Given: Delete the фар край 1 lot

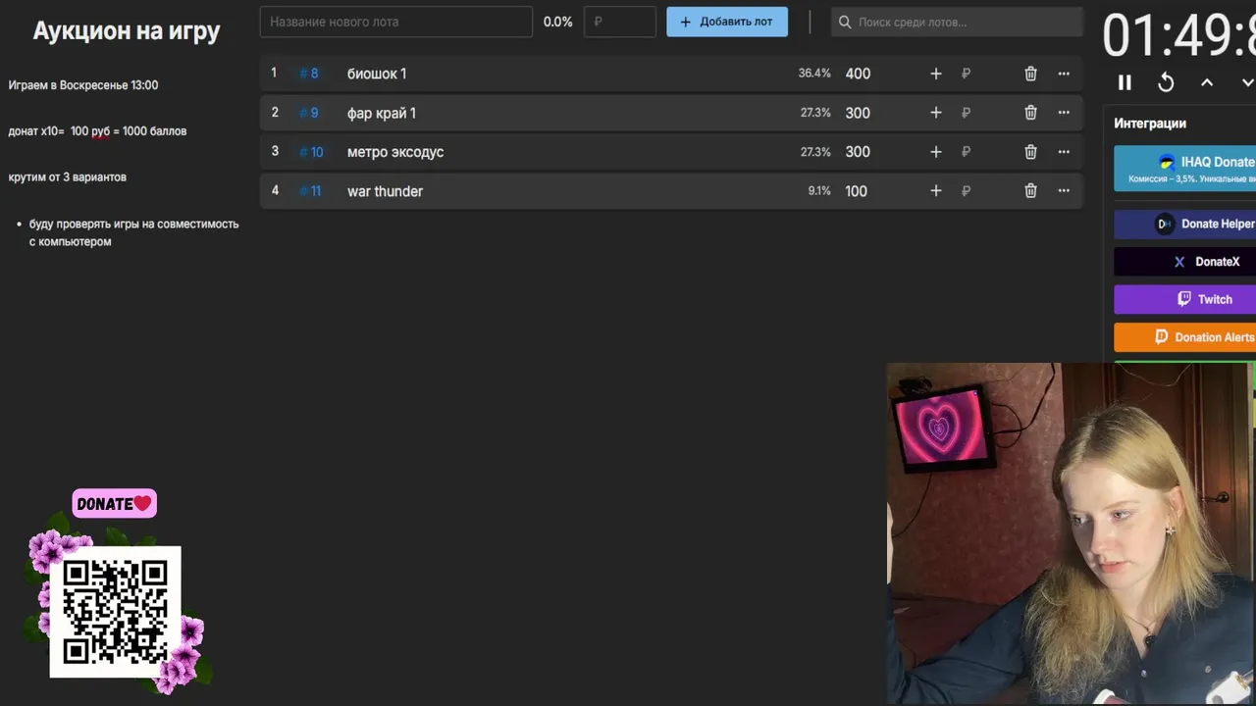Looking at the screenshot, I should pos(1030,113).
